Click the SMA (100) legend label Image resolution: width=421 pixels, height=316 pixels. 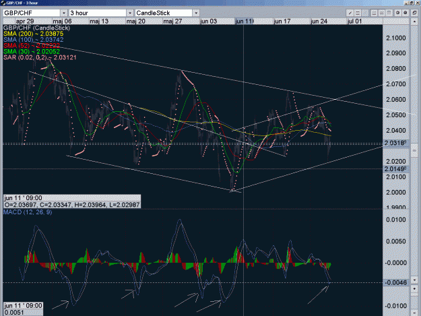[33, 40]
